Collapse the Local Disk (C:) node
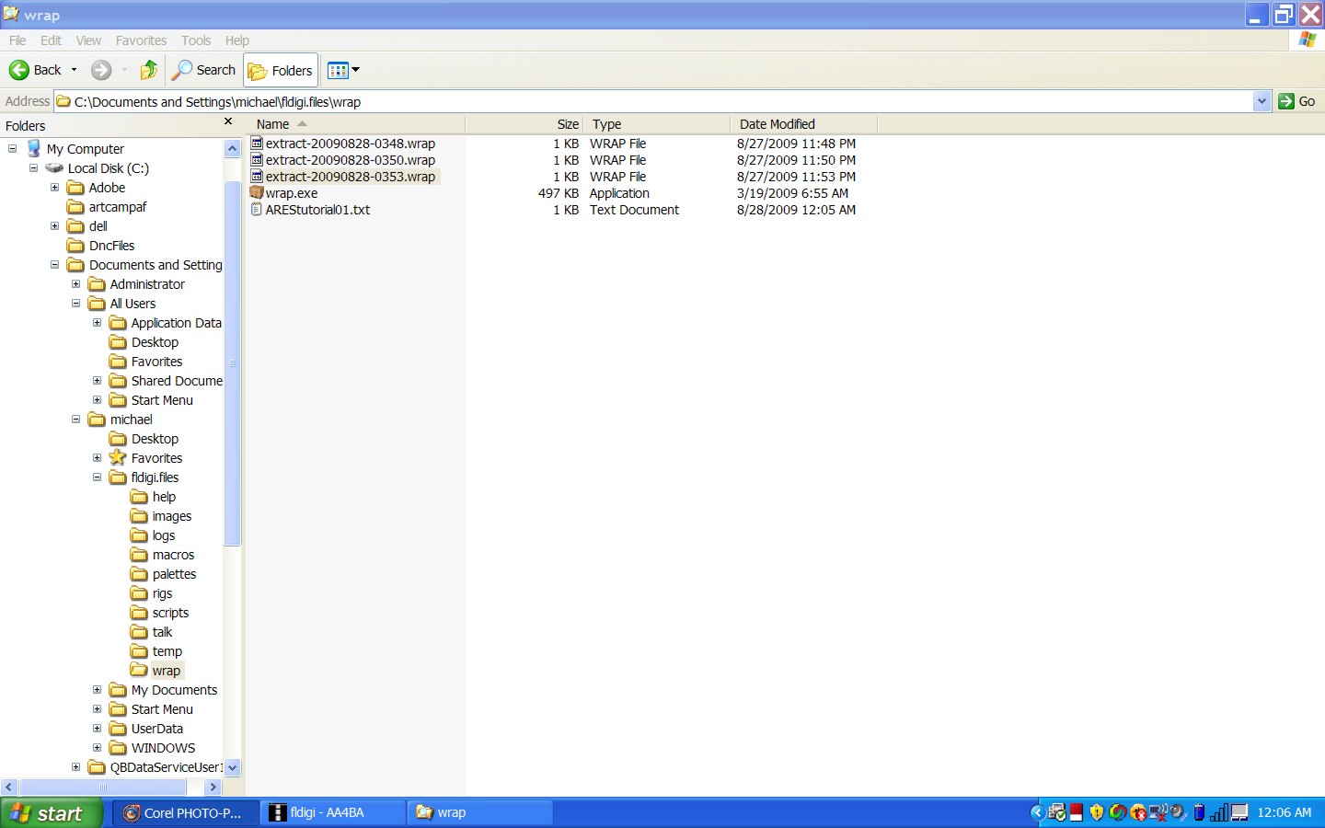 tap(33, 167)
